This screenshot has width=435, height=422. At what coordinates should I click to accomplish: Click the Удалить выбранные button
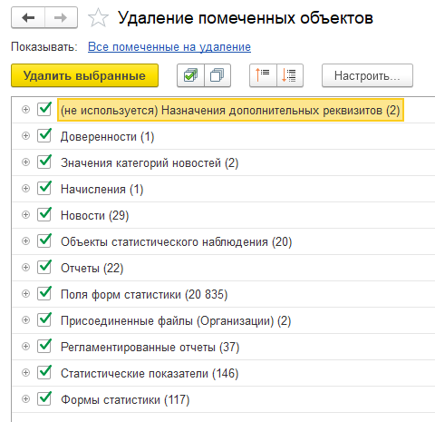point(84,75)
